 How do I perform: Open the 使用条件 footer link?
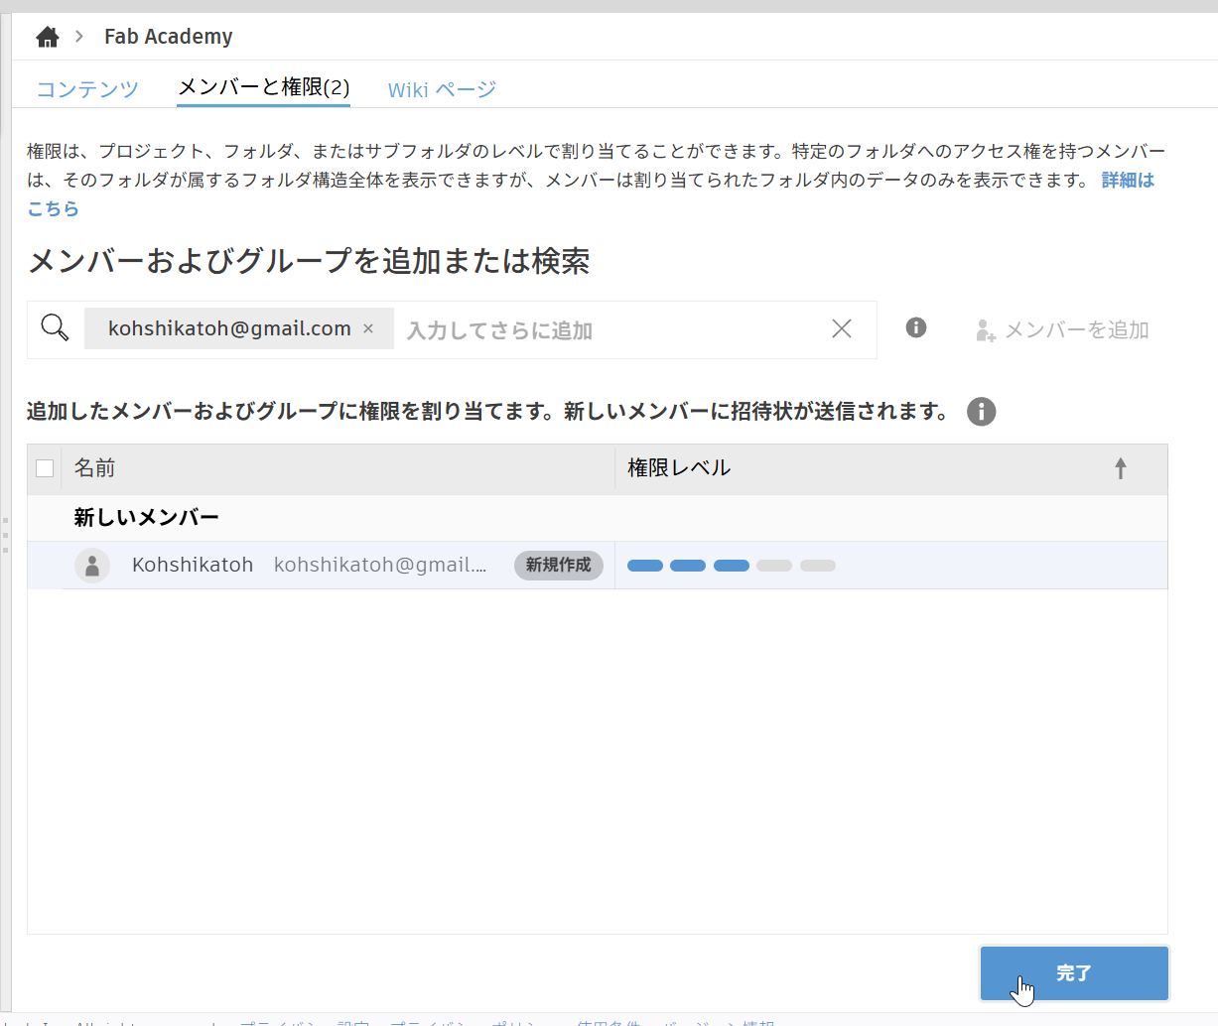(x=608, y=1022)
